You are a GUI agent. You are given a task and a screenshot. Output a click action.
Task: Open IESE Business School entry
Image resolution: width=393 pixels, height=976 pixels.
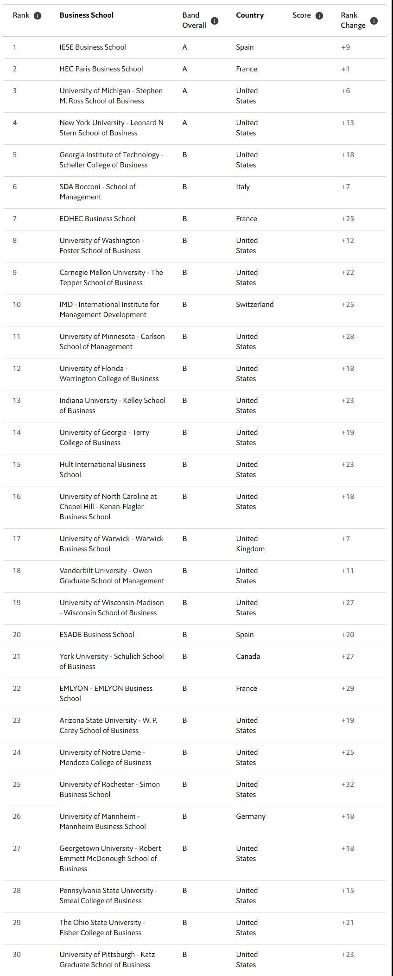(93, 47)
